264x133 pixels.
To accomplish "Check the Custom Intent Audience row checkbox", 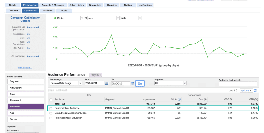I will [51, 109].
